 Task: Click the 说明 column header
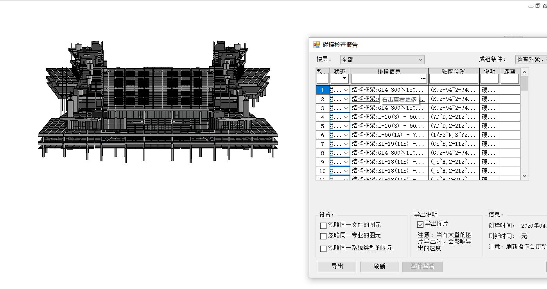point(490,71)
